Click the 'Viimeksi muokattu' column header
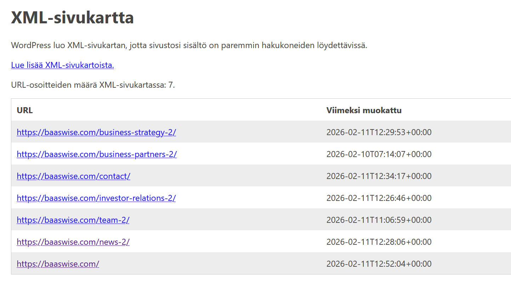Image resolution: width=511 pixels, height=289 pixels. (364, 110)
